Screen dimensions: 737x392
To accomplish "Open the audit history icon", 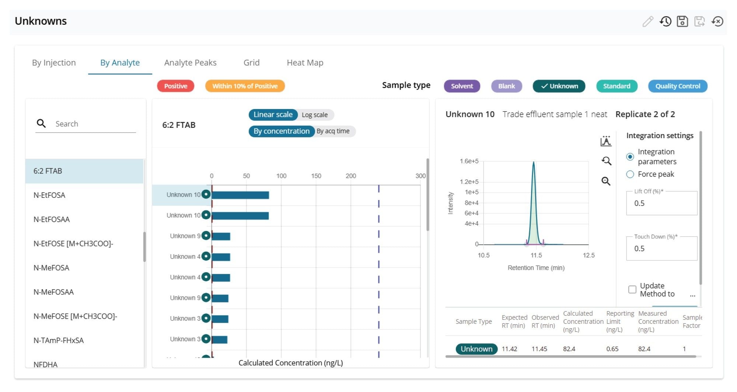I will point(666,22).
